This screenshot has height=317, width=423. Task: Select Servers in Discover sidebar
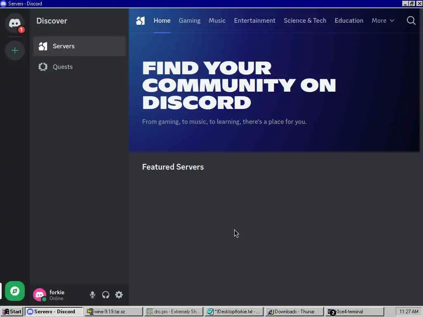(79, 46)
